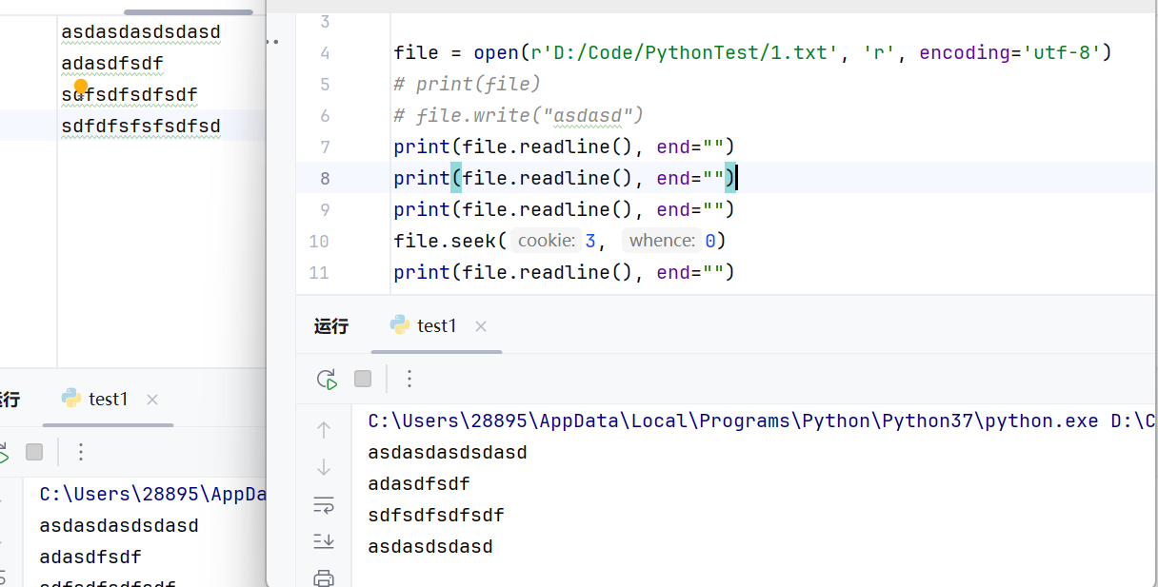The height and width of the screenshot is (587, 1158).
Task: Click the comment '# file.write("asdasd")'
Action: coord(519,115)
